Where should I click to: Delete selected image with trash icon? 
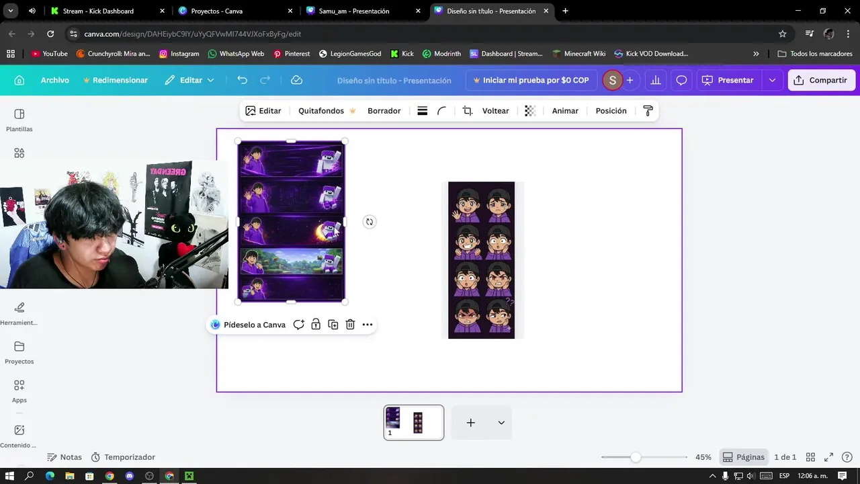point(350,325)
